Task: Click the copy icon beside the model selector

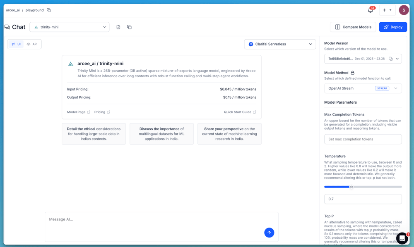Action: 129,27
